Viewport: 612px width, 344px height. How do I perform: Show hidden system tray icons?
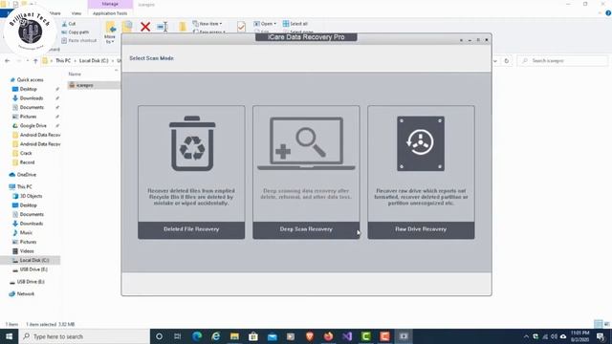(526, 336)
